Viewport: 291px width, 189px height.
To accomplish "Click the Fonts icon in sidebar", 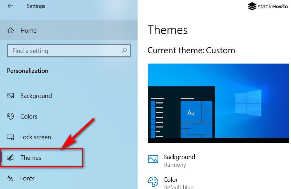I will [x=10, y=178].
